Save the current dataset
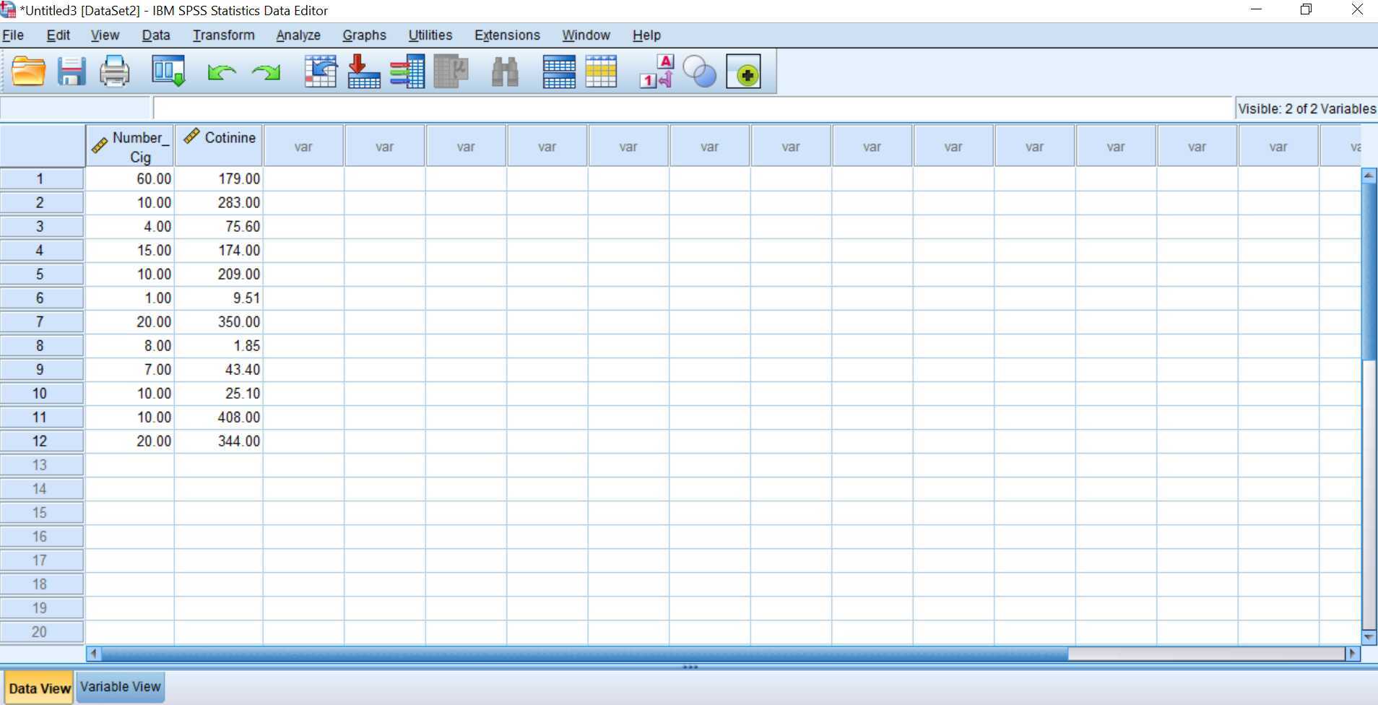 (71, 71)
